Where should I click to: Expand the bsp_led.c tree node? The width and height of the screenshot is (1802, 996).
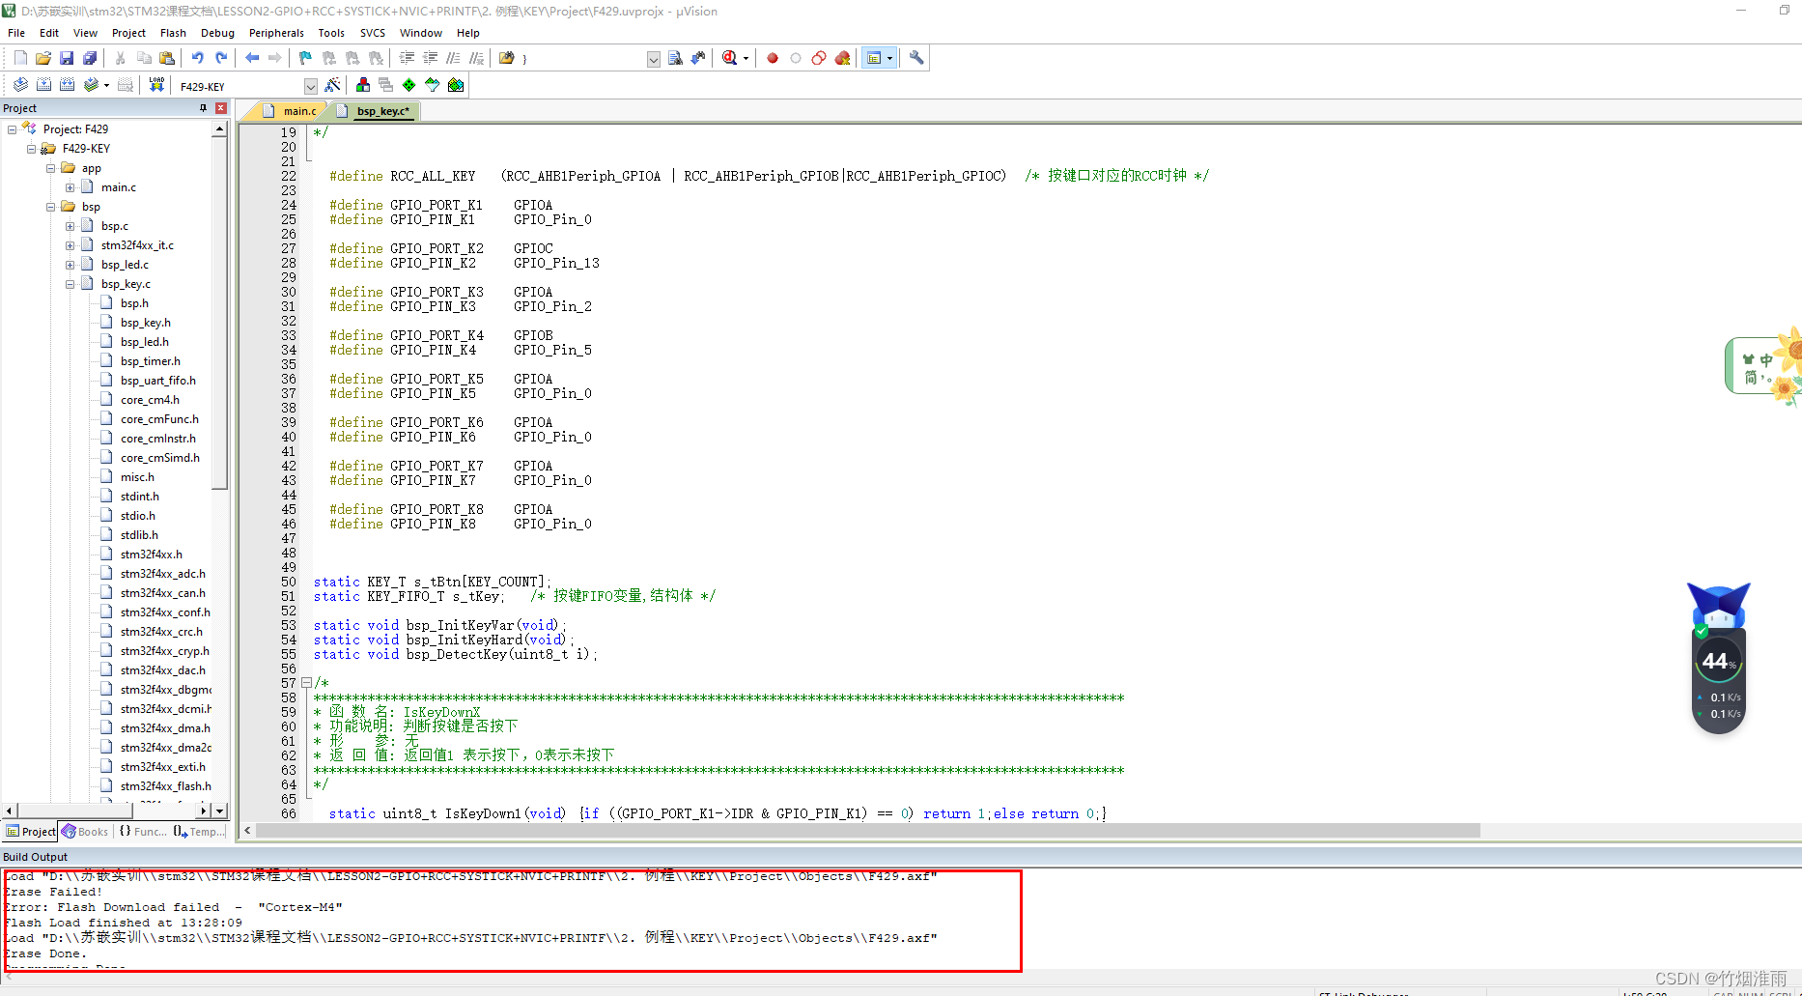(x=70, y=265)
